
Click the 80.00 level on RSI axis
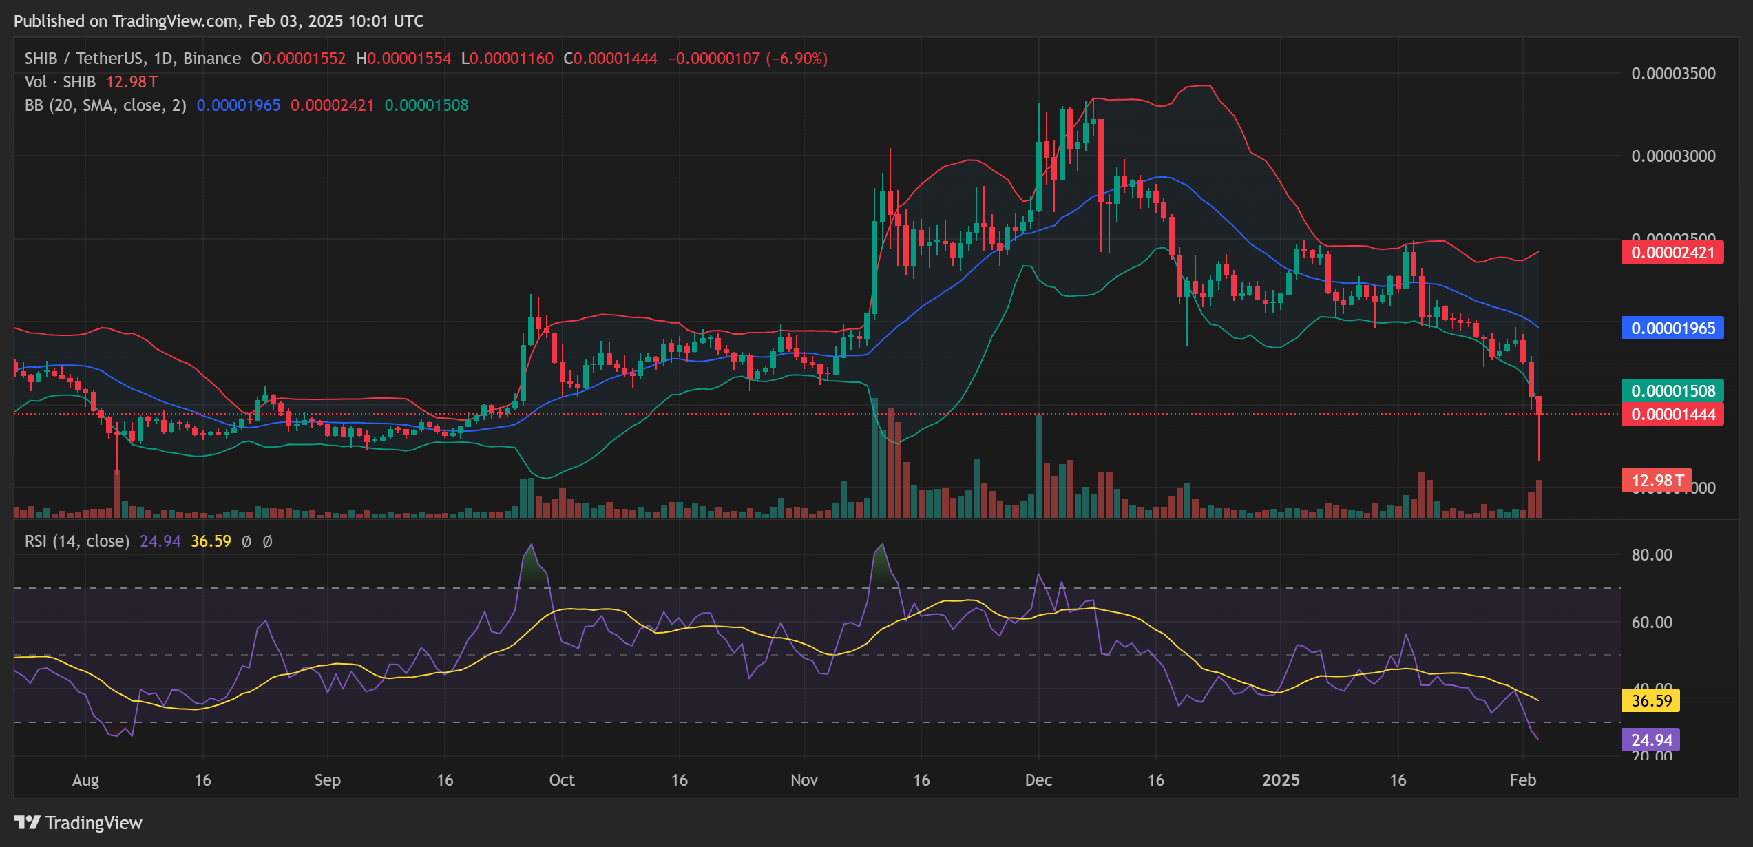point(1651,554)
